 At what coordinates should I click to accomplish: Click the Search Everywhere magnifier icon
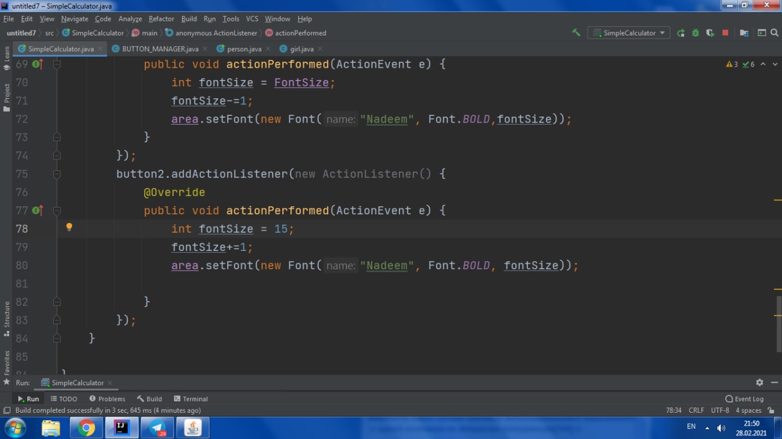(x=775, y=33)
